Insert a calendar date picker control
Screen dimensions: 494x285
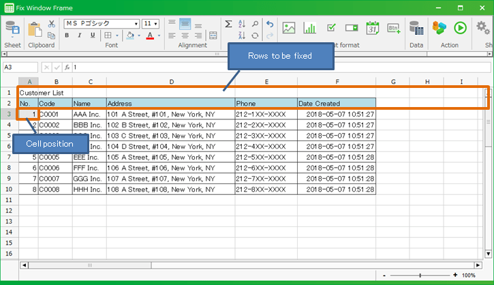click(x=373, y=28)
